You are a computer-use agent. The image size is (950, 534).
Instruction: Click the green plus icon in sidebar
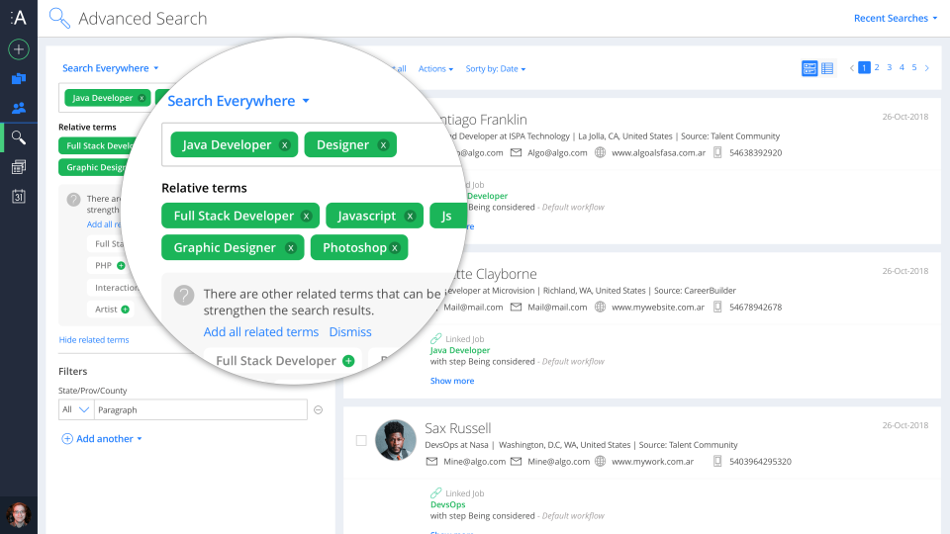[x=19, y=49]
